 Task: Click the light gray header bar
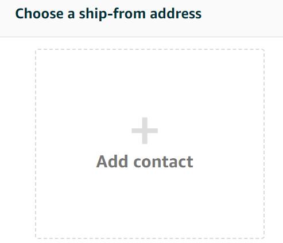[x=141, y=18]
